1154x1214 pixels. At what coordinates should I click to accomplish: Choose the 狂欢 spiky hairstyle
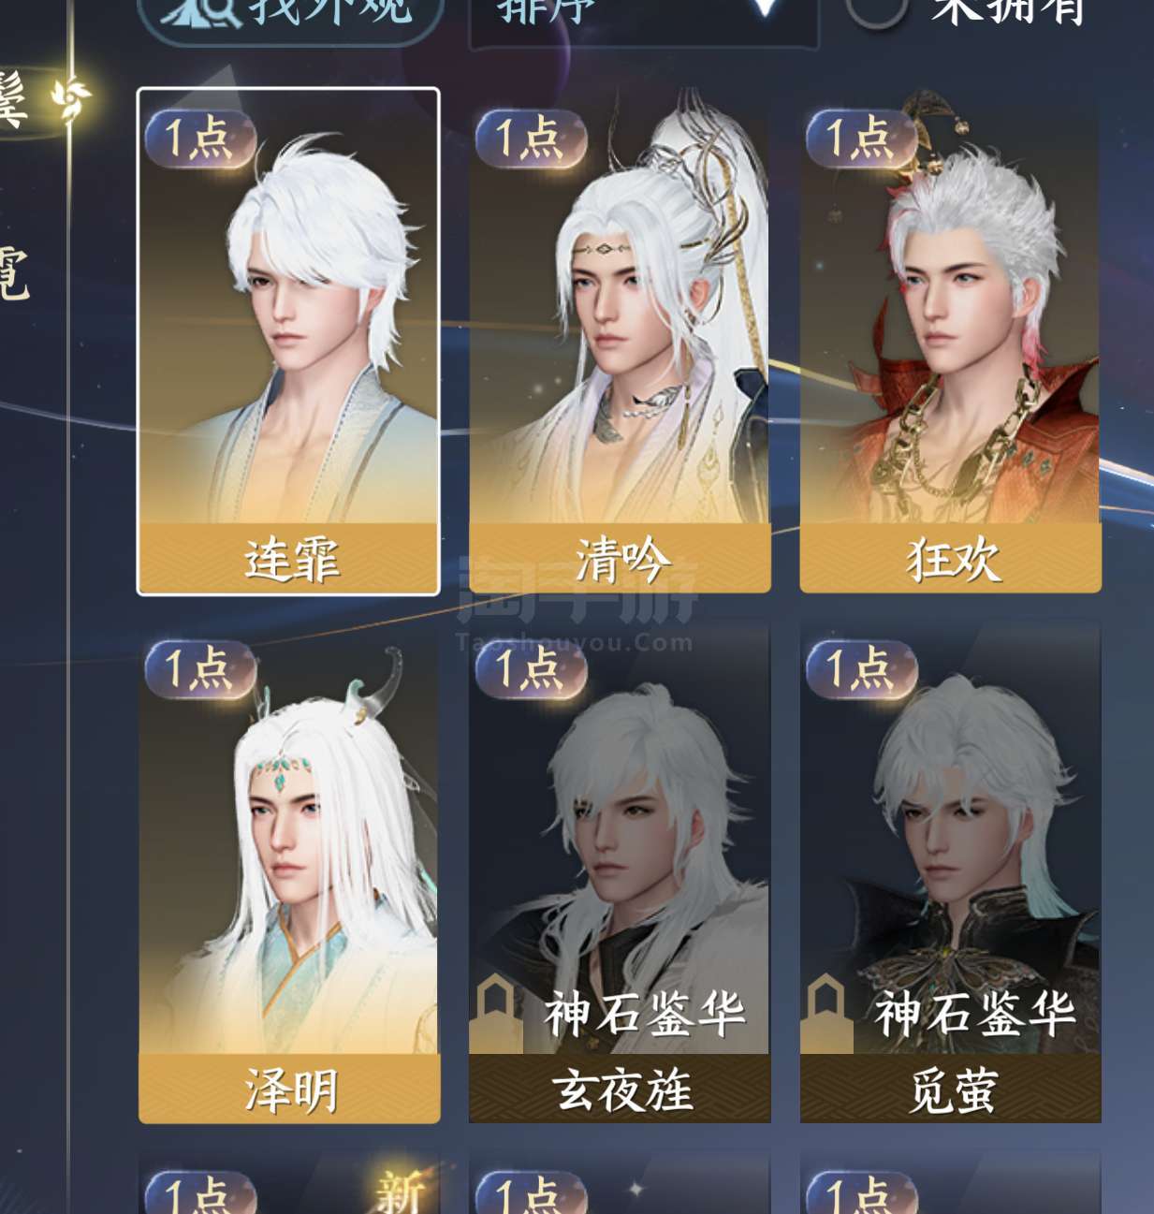[951, 342]
